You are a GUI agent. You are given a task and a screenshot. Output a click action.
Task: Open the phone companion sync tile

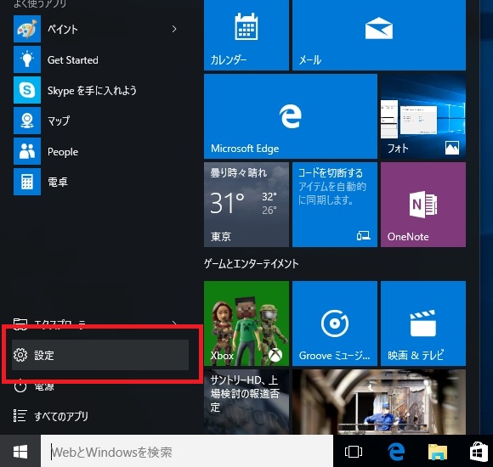(335, 205)
